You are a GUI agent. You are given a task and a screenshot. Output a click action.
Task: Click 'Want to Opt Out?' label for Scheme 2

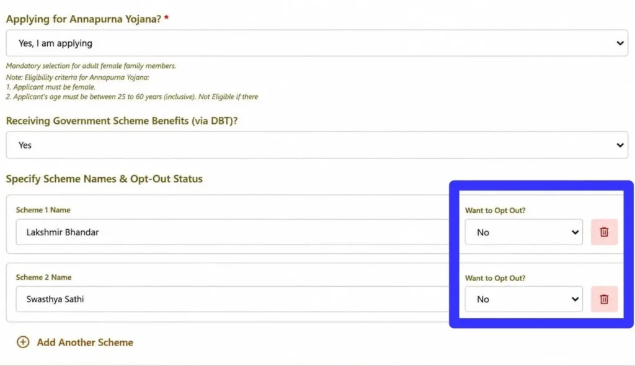pos(495,278)
